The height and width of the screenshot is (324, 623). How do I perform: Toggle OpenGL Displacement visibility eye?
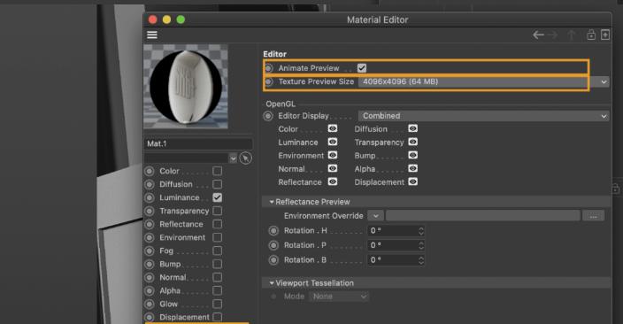[x=412, y=181]
